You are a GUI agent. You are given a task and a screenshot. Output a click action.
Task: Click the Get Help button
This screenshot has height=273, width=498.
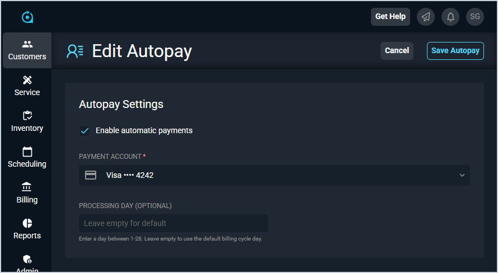[390, 17]
